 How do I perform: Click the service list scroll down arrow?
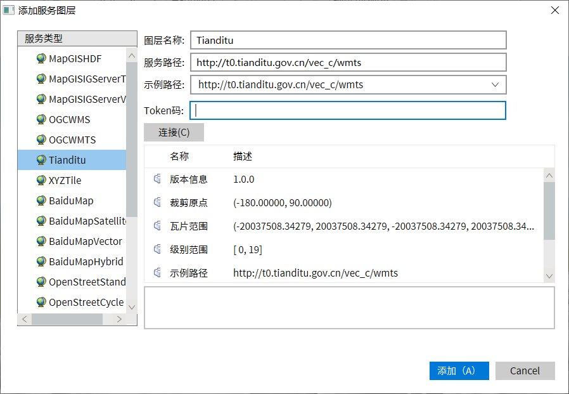(132, 307)
